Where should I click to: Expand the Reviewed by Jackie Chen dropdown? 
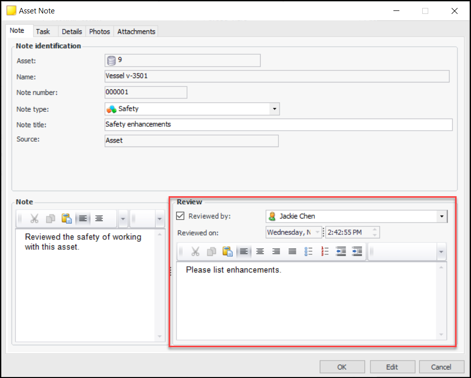tap(441, 217)
